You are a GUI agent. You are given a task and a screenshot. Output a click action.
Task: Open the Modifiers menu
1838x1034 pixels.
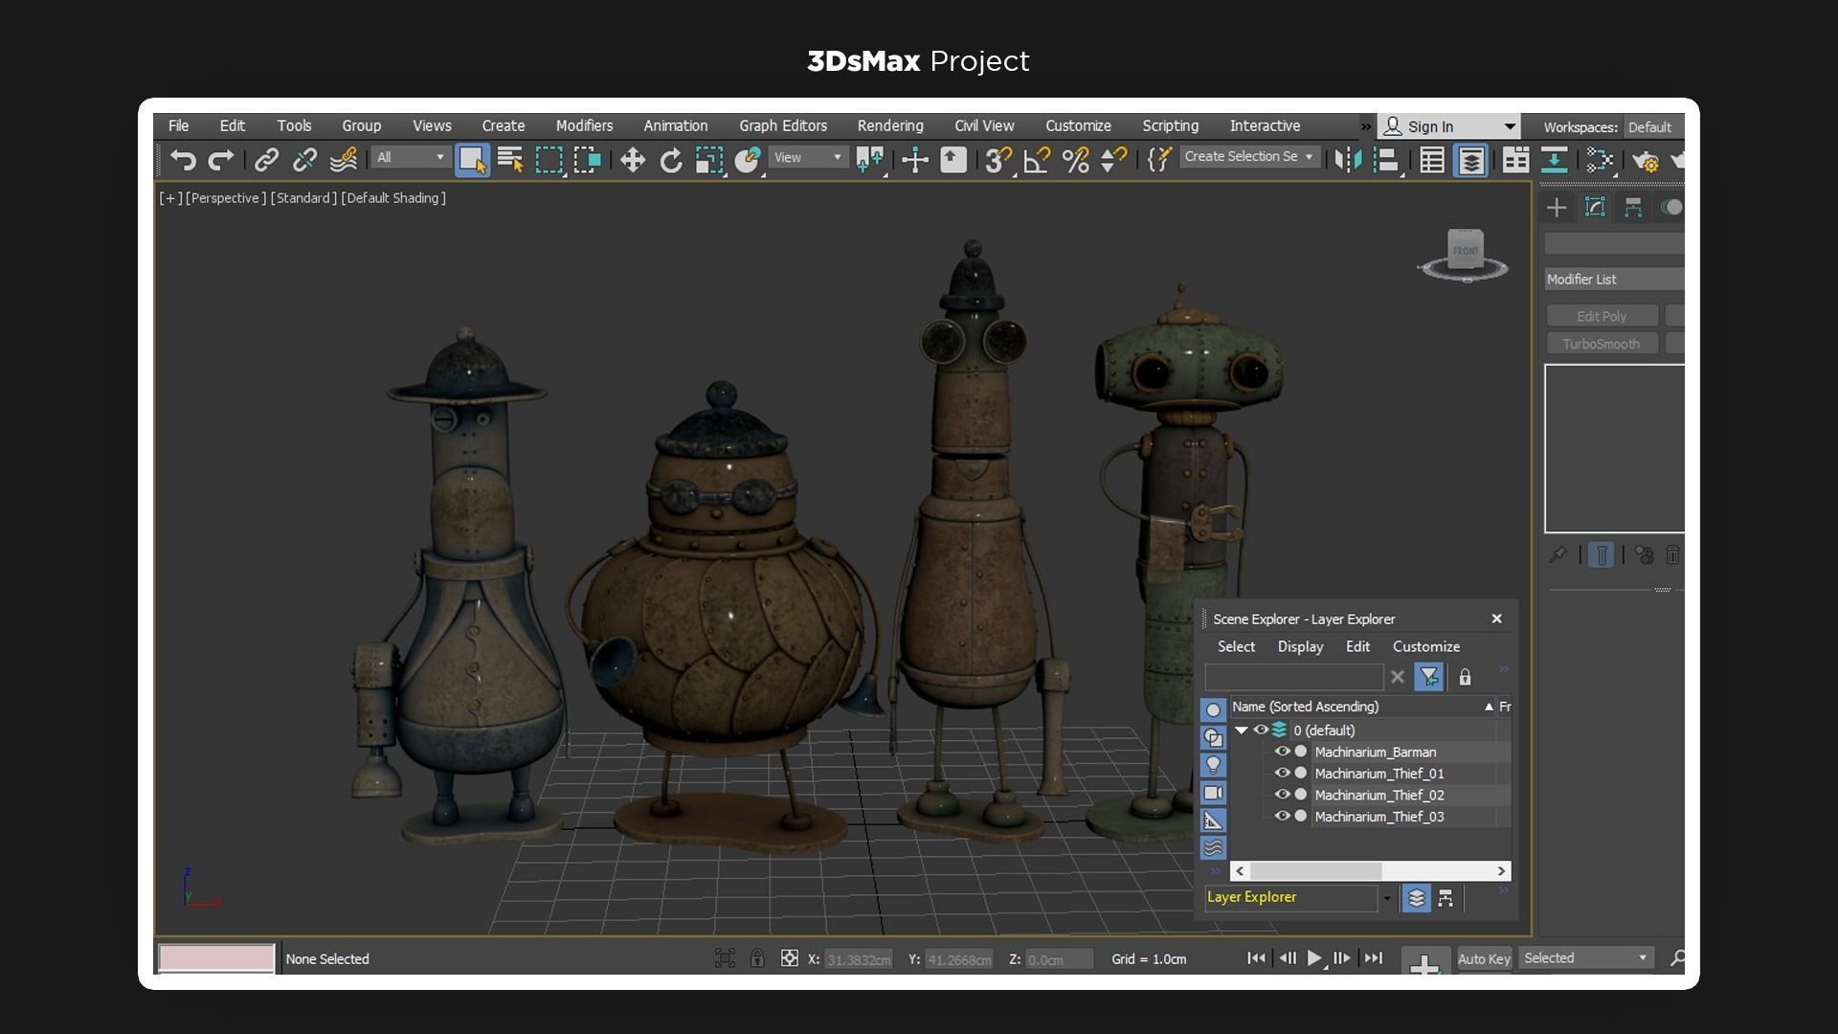click(x=584, y=125)
